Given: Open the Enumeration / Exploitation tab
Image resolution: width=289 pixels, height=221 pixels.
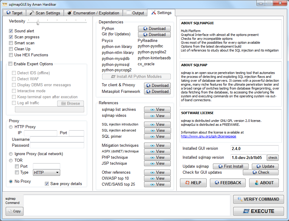Looking at the screenshot, I should click(93, 13).
